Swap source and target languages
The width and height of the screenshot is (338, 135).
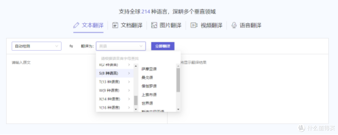coord(71,46)
